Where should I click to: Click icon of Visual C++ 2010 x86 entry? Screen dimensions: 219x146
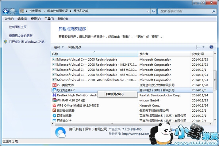54,80
